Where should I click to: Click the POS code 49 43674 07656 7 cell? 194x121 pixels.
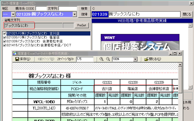(x=77, y=108)
